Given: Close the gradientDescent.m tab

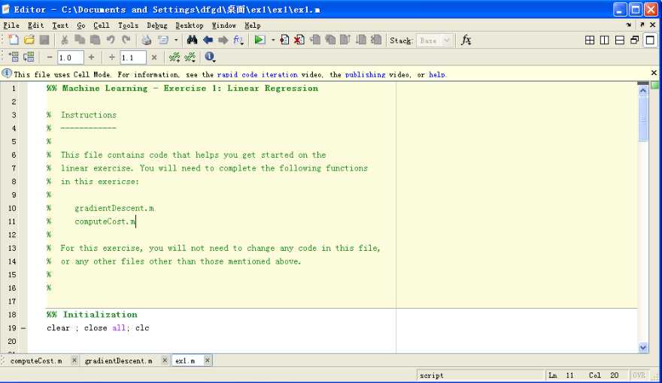Looking at the screenshot, I should [x=165, y=360].
